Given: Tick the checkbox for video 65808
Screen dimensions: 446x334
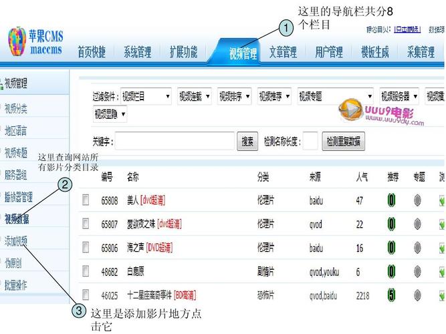Looking at the screenshot, I should pos(86,200).
